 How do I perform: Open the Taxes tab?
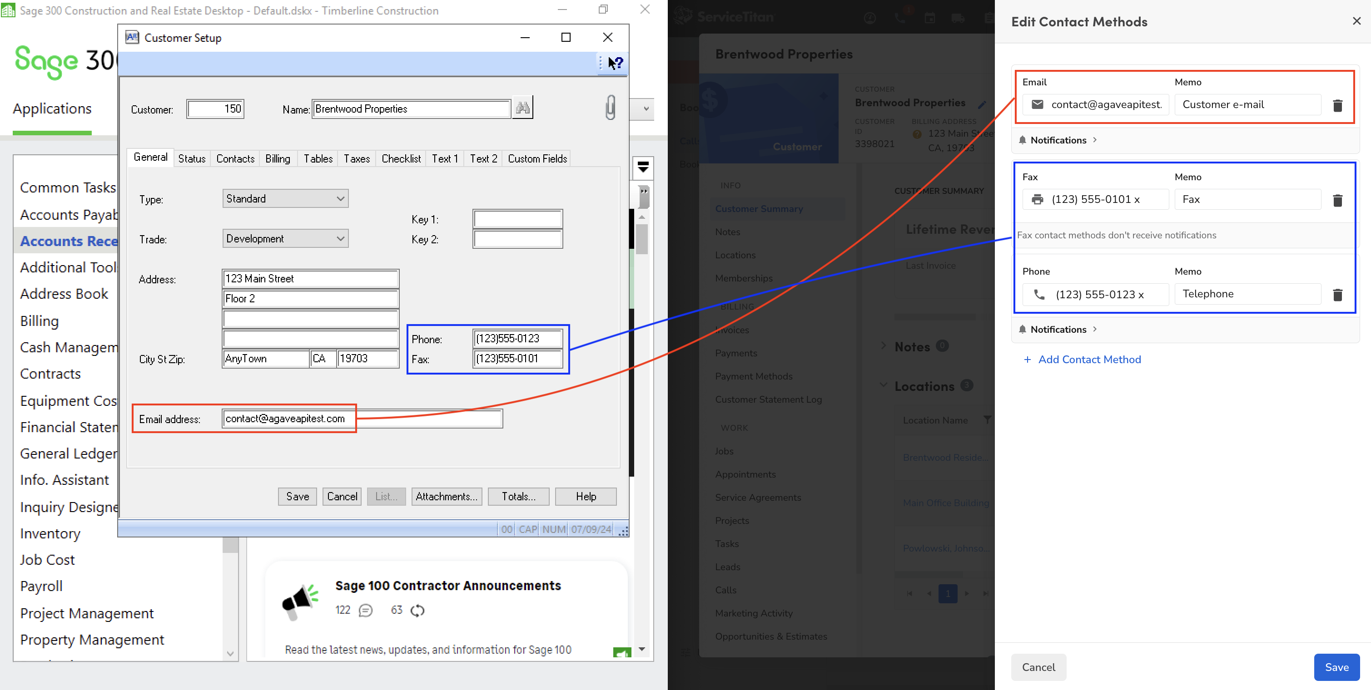tap(357, 158)
